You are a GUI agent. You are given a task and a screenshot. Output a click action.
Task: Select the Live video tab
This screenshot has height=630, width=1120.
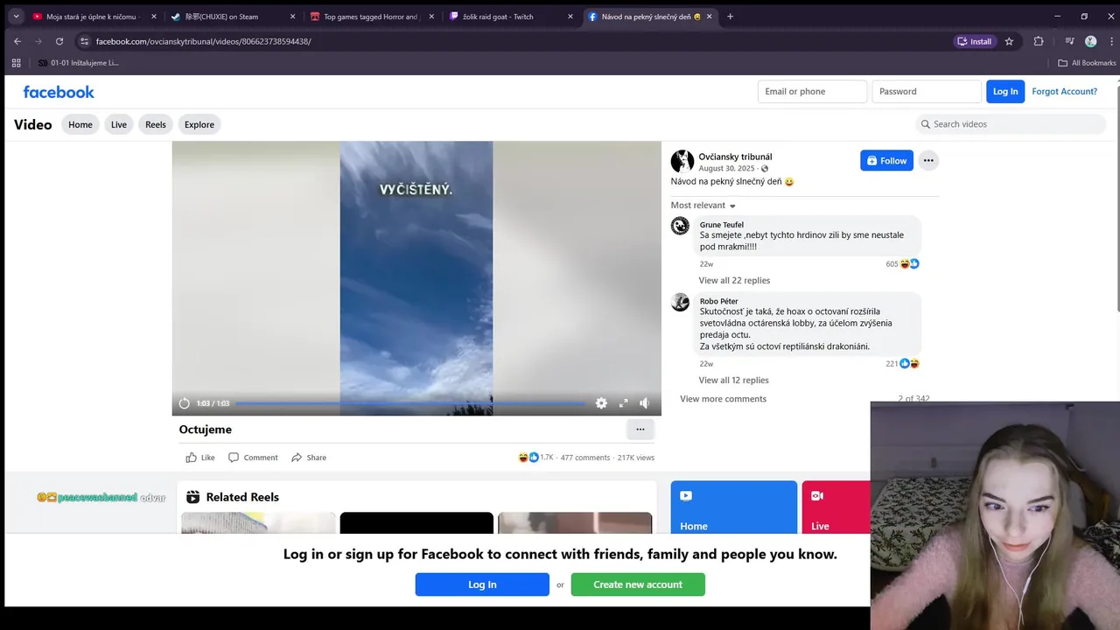coord(119,124)
